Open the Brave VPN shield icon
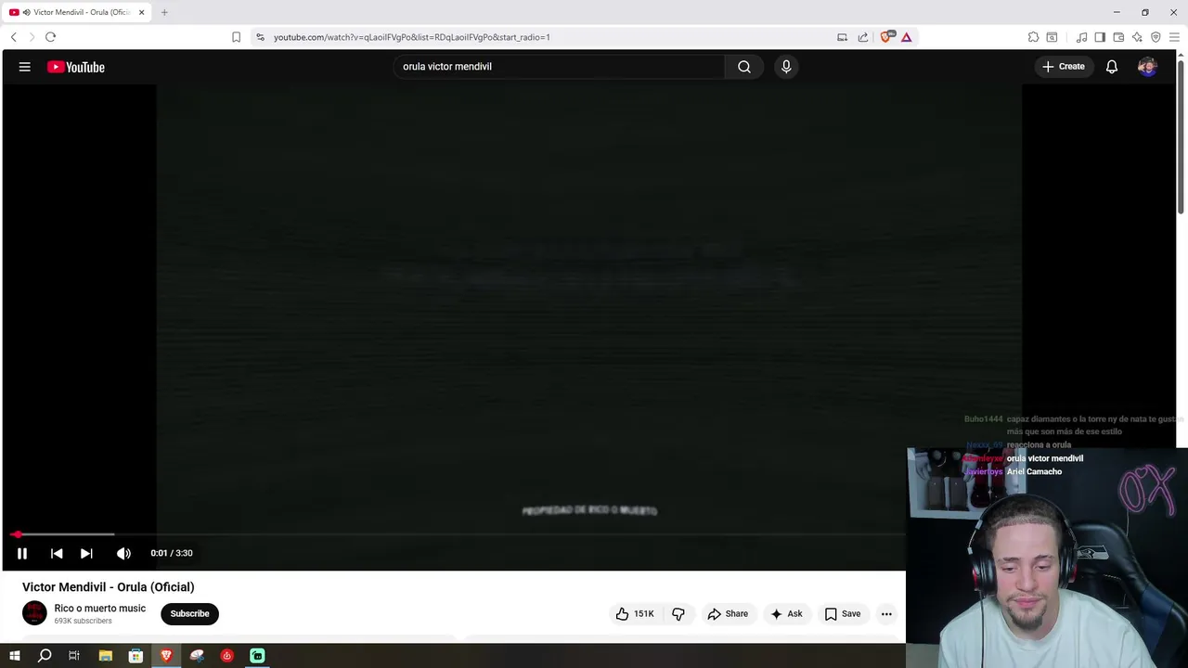The width and height of the screenshot is (1188, 668). [1156, 37]
